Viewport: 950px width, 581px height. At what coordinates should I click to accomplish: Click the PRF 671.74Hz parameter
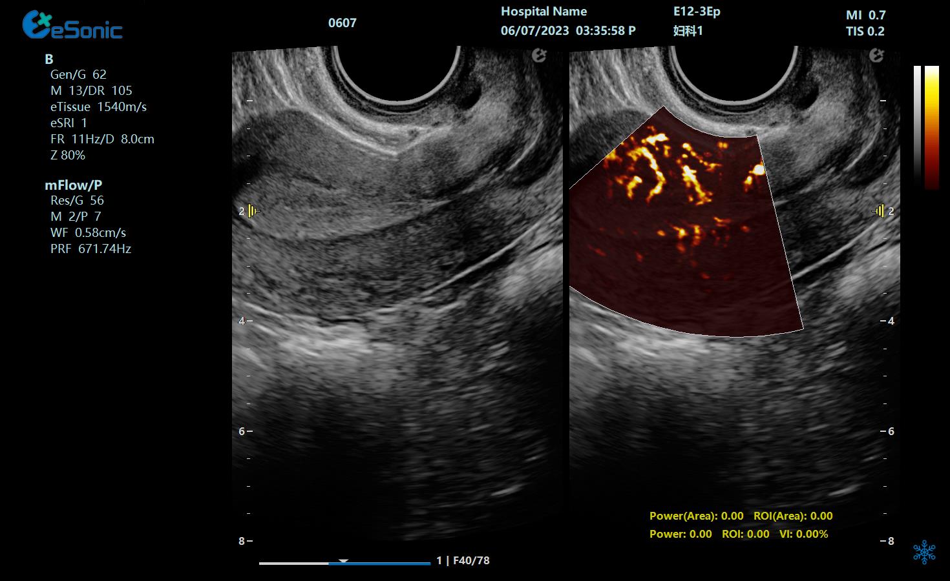pyautogui.click(x=90, y=249)
